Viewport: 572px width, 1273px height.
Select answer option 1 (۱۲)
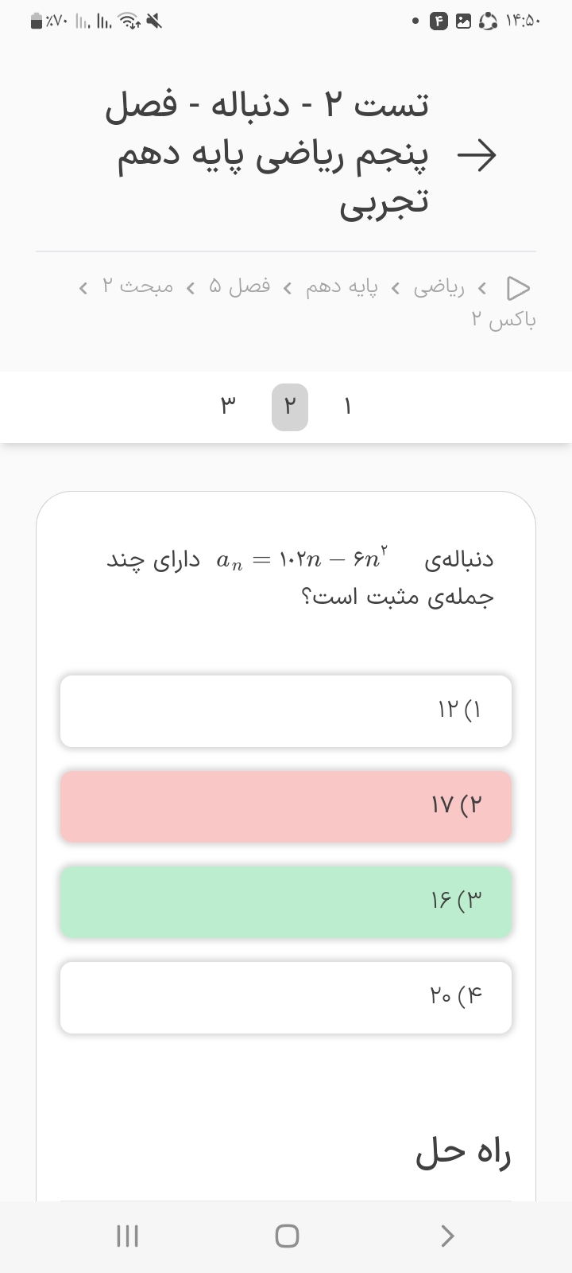(x=286, y=710)
